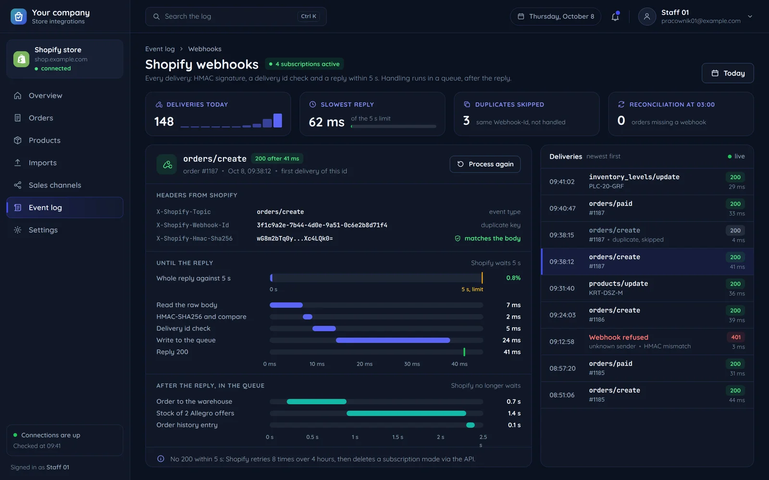The image size is (769, 480).
Task: Click the live indicator in Deliveries
Action: [x=736, y=156]
